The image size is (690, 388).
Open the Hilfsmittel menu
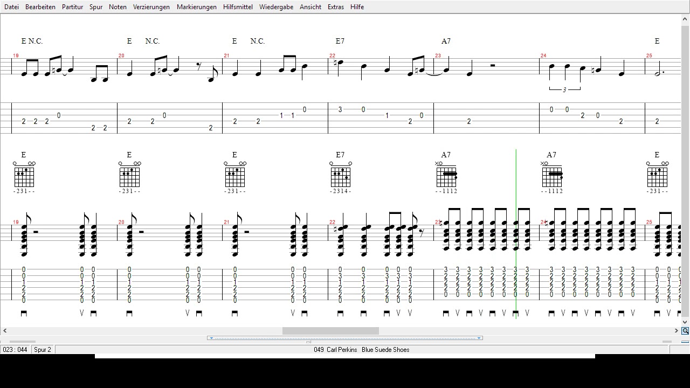238,7
